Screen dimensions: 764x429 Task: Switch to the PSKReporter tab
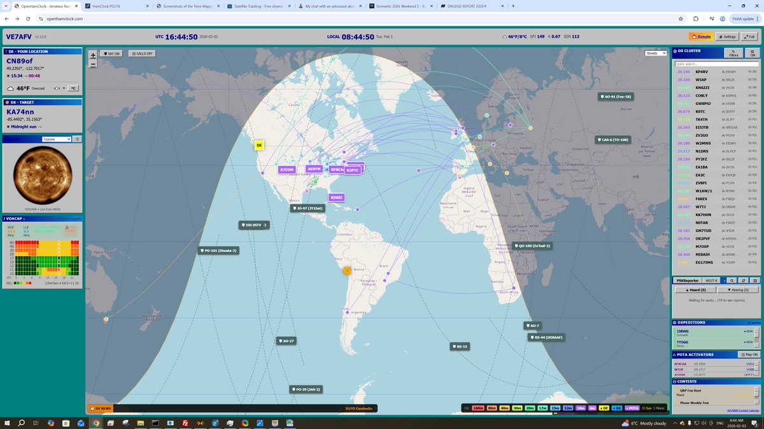pyautogui.click(x=688, y=280)
